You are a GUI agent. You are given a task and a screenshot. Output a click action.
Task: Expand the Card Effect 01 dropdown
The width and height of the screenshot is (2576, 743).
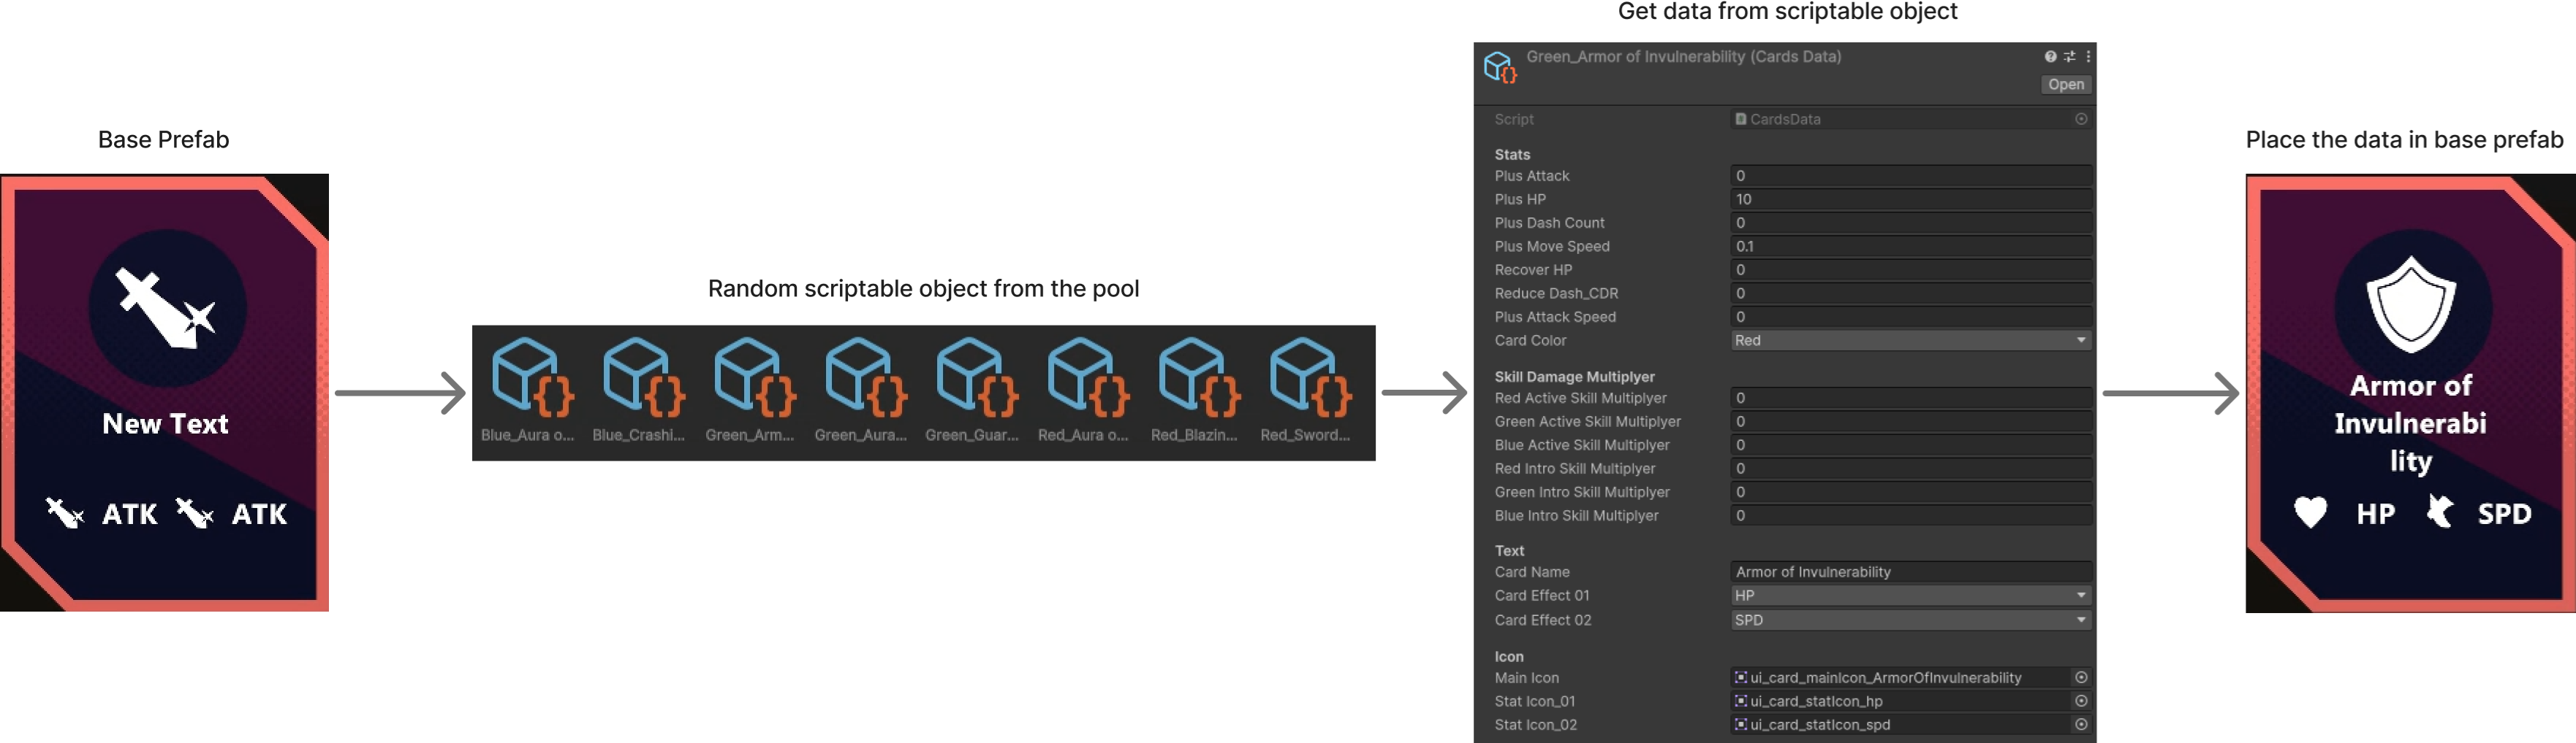coord(1910,596)
